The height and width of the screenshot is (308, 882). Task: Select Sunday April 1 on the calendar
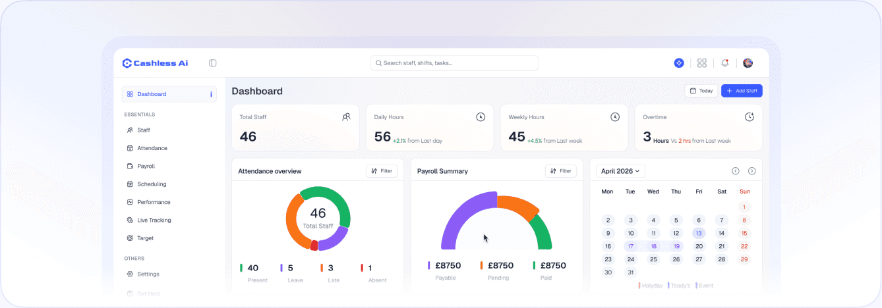[744, 207]
